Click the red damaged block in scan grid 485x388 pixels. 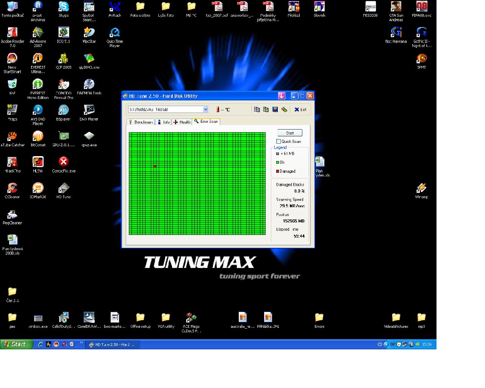[x=155, y=166]
